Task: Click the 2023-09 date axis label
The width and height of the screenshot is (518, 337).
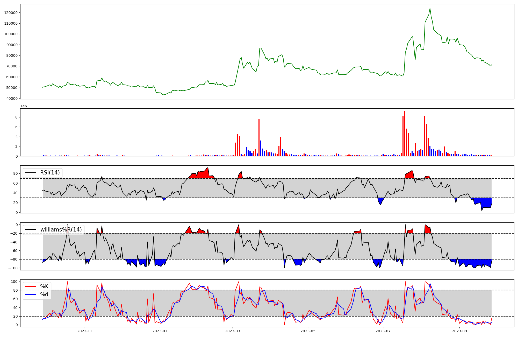Action: point(459,331)
